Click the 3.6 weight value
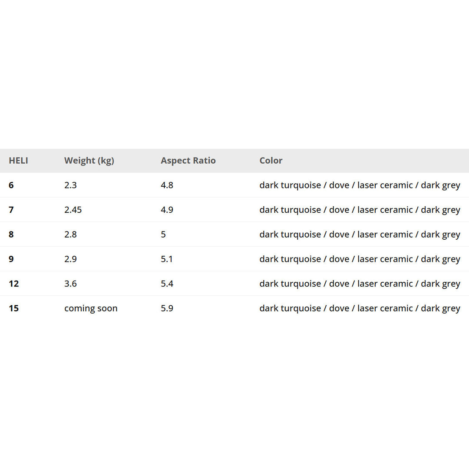Image resolution: width=469 pixels, height=469 pixels. [70, 284]
